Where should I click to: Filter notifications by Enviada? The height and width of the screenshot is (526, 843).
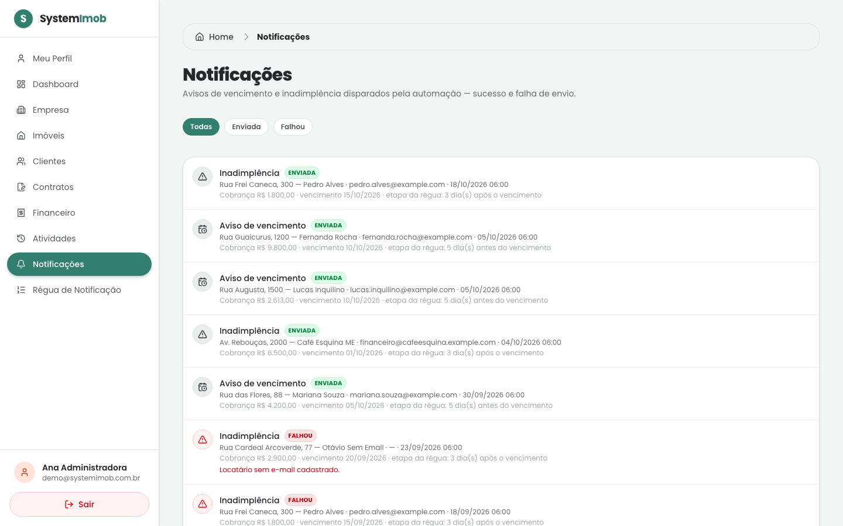(x=246, y=127)
